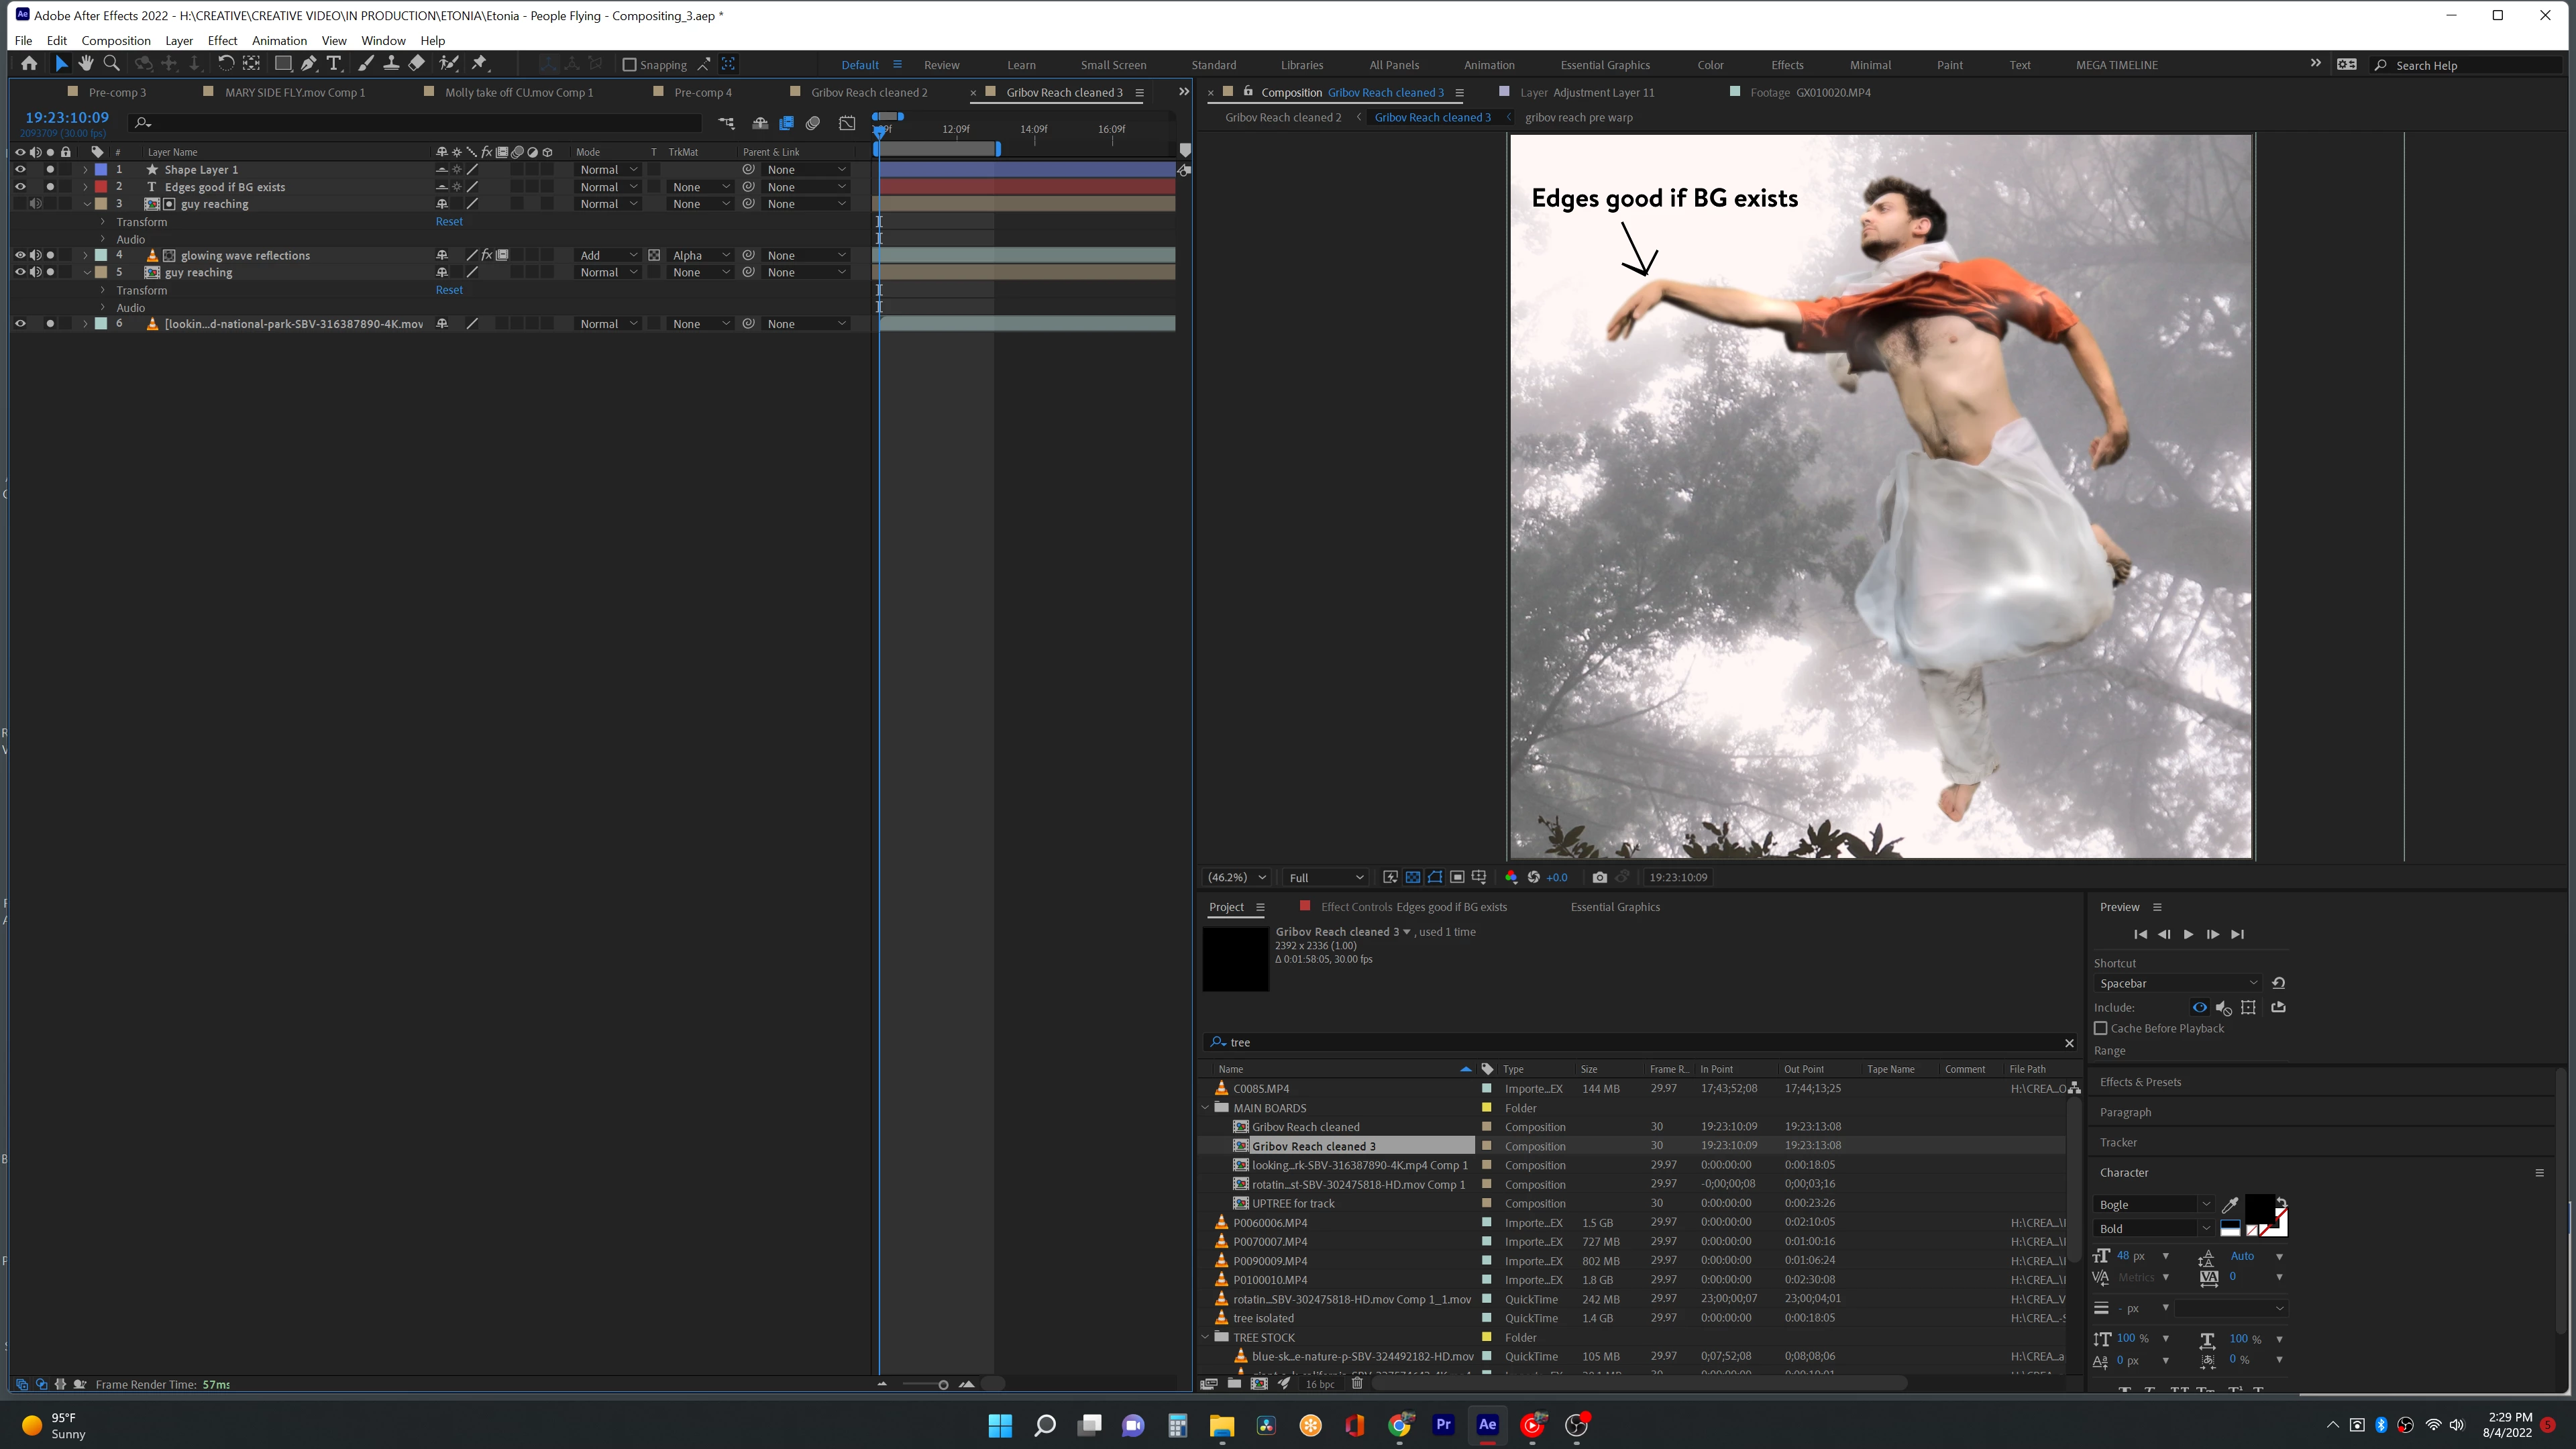Screen dimensions: 2576x1449
Task: Pick the Horizontal Type tool
Action: [334, 64]
